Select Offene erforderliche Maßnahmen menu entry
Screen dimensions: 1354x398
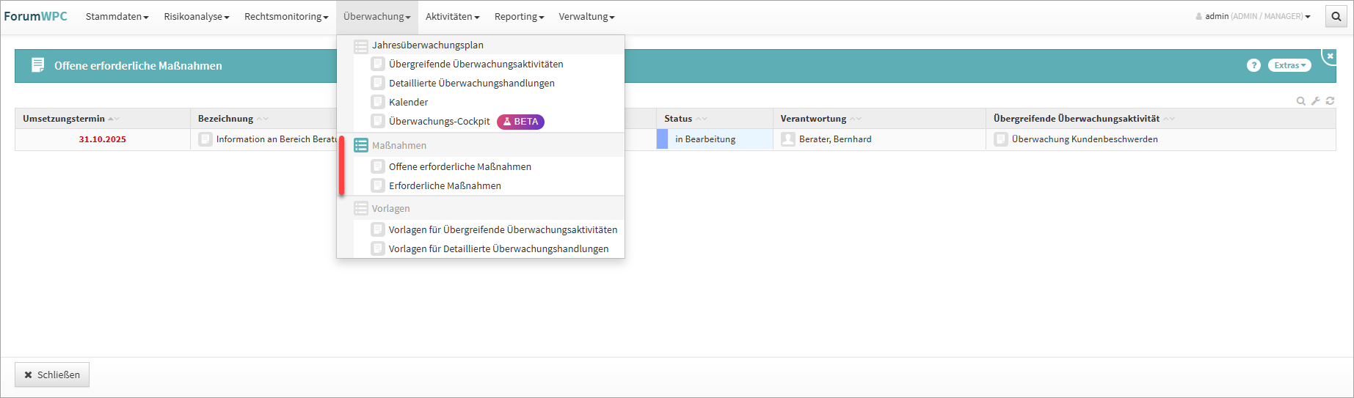459,166
